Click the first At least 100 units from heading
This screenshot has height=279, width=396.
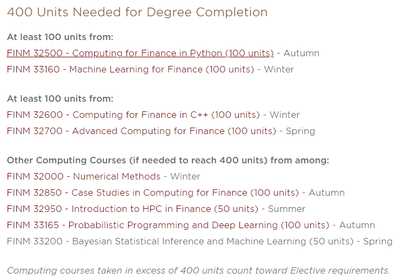pyautogui.click(x=60, y=37)
